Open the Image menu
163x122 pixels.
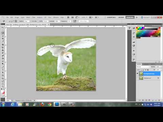click(17, 17)
